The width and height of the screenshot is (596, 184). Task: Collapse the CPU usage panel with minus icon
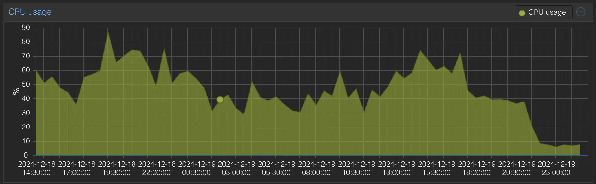(580, 12)
